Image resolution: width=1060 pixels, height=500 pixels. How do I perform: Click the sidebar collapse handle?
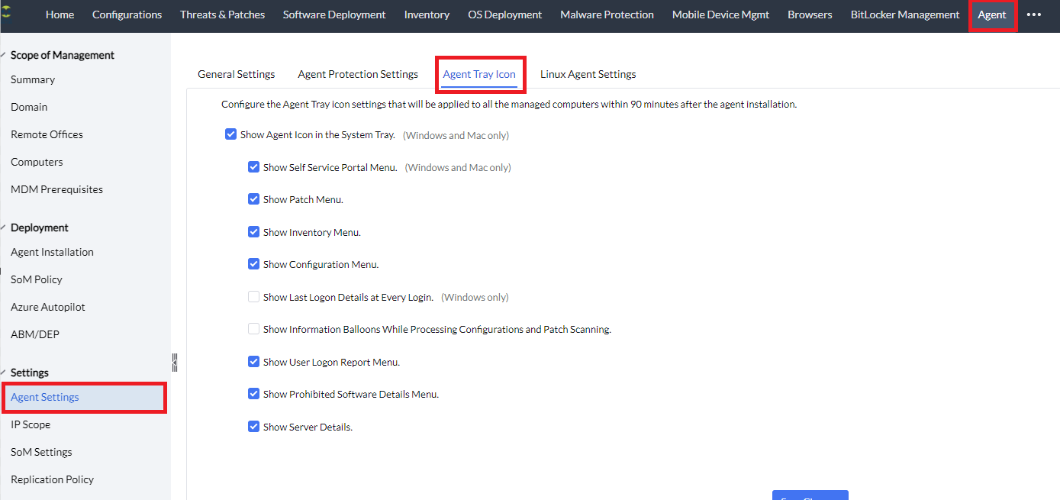coord(174,362)
